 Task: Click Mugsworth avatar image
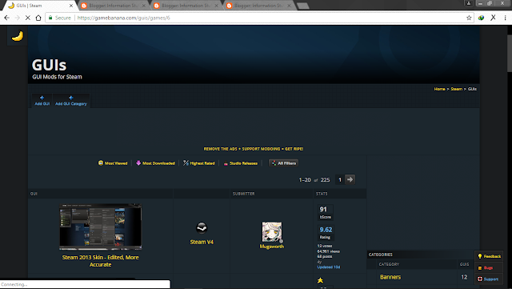coord(272,232)
